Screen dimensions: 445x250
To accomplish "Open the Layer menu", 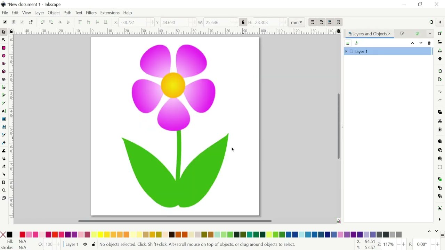I will click(x=39, y=13).
